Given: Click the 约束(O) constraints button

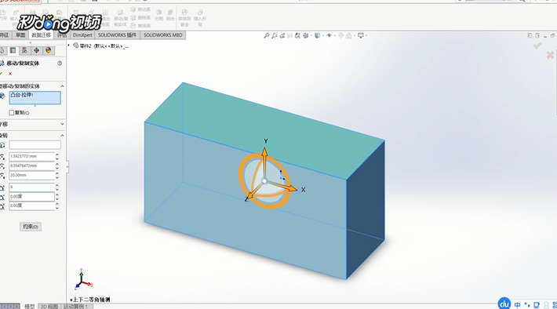Looking at the screenshot, I should coord(31,227).
